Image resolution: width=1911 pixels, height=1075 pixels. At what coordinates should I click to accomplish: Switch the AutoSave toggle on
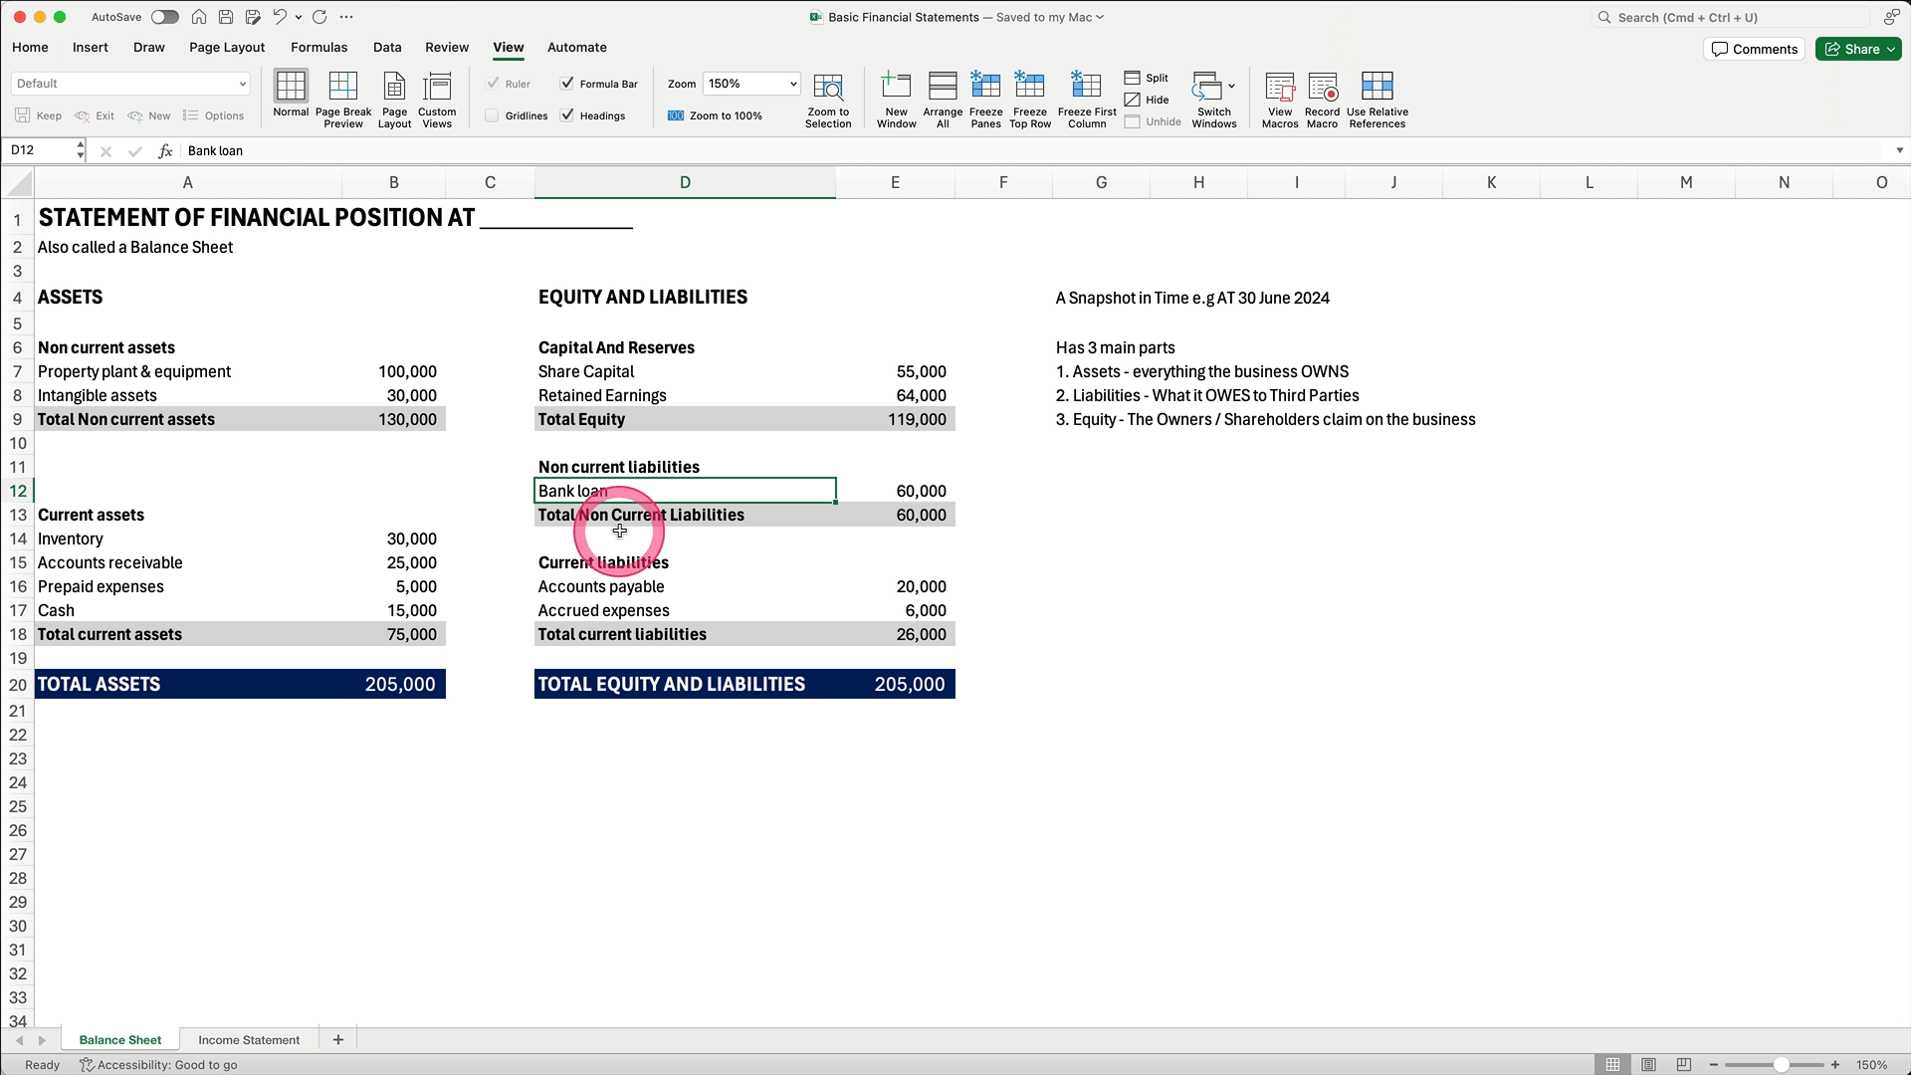(x=165, y=17)
